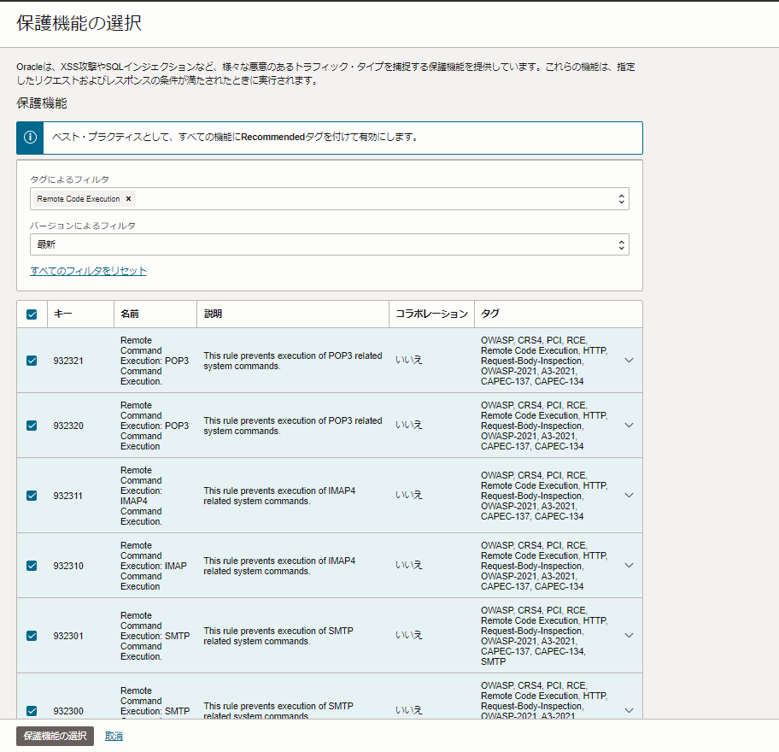Expand the chevron for rule 932310

click(x=629, y=566)
